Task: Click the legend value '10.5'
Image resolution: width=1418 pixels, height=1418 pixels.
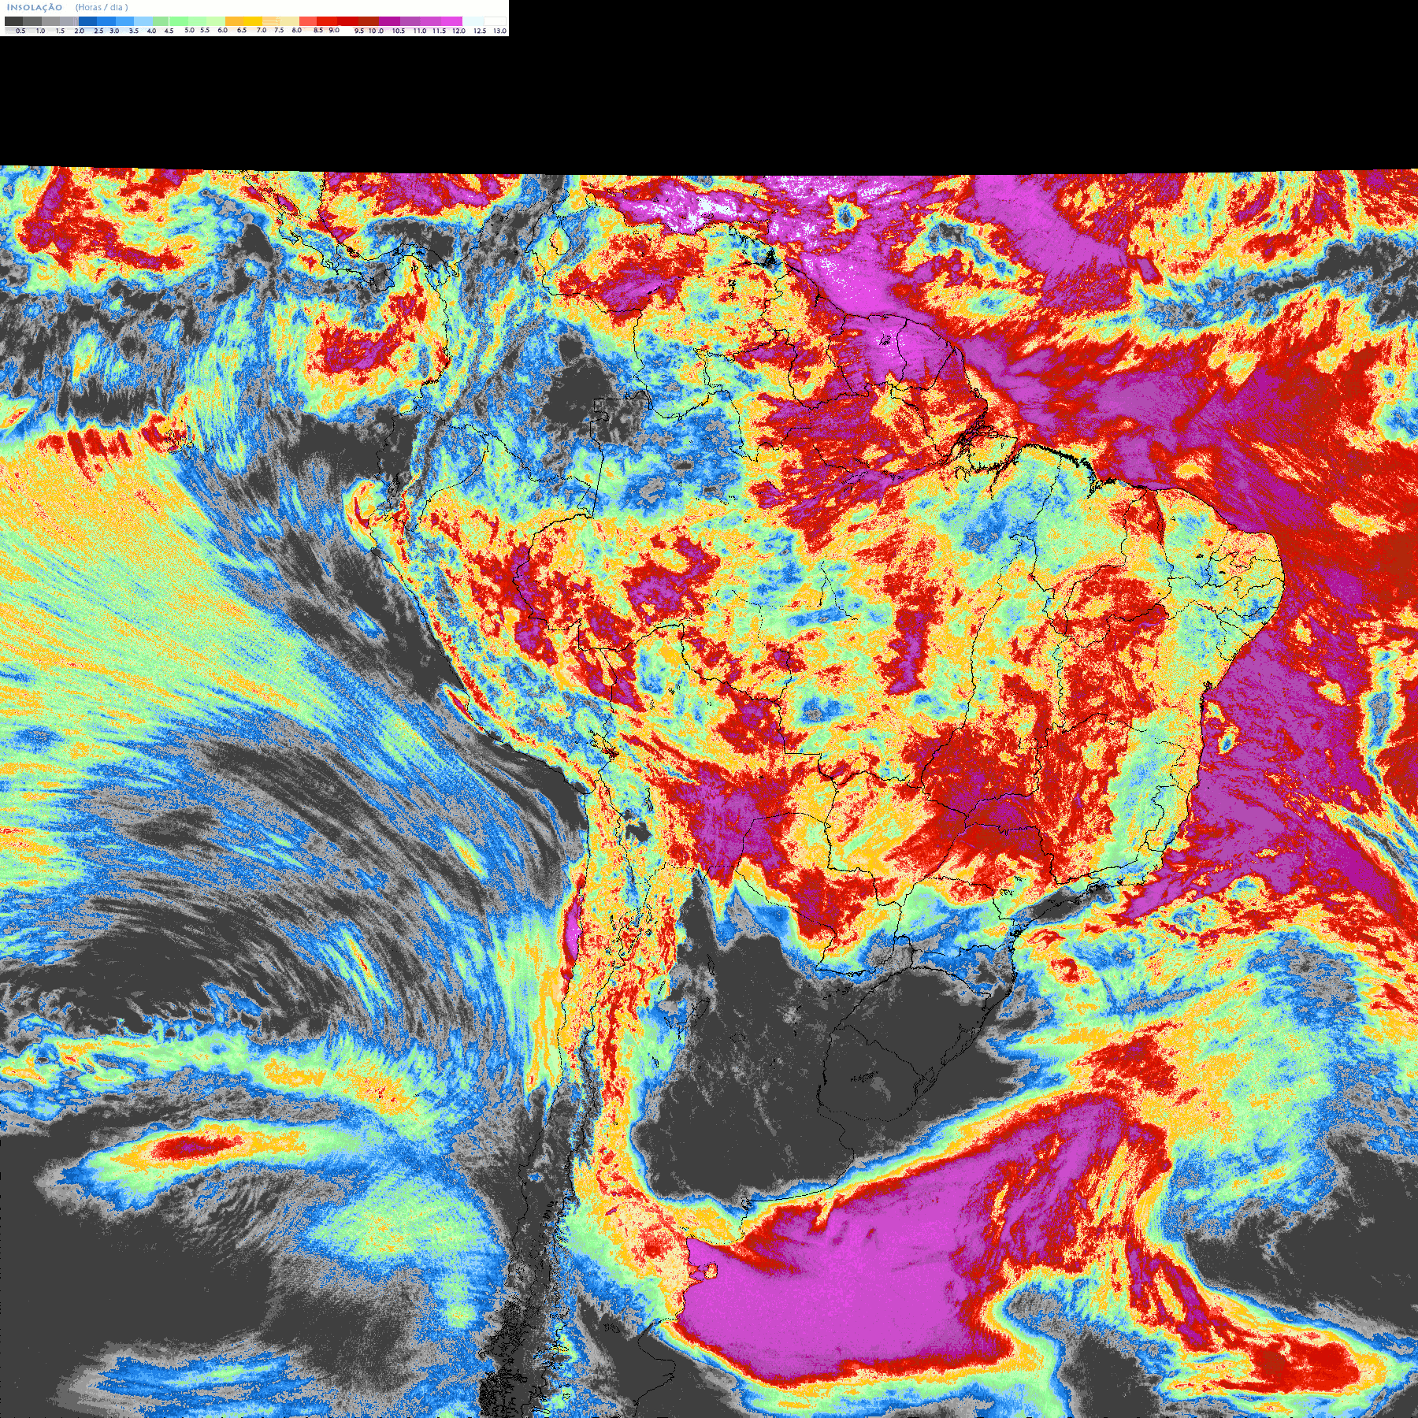Action: (399, 31)
